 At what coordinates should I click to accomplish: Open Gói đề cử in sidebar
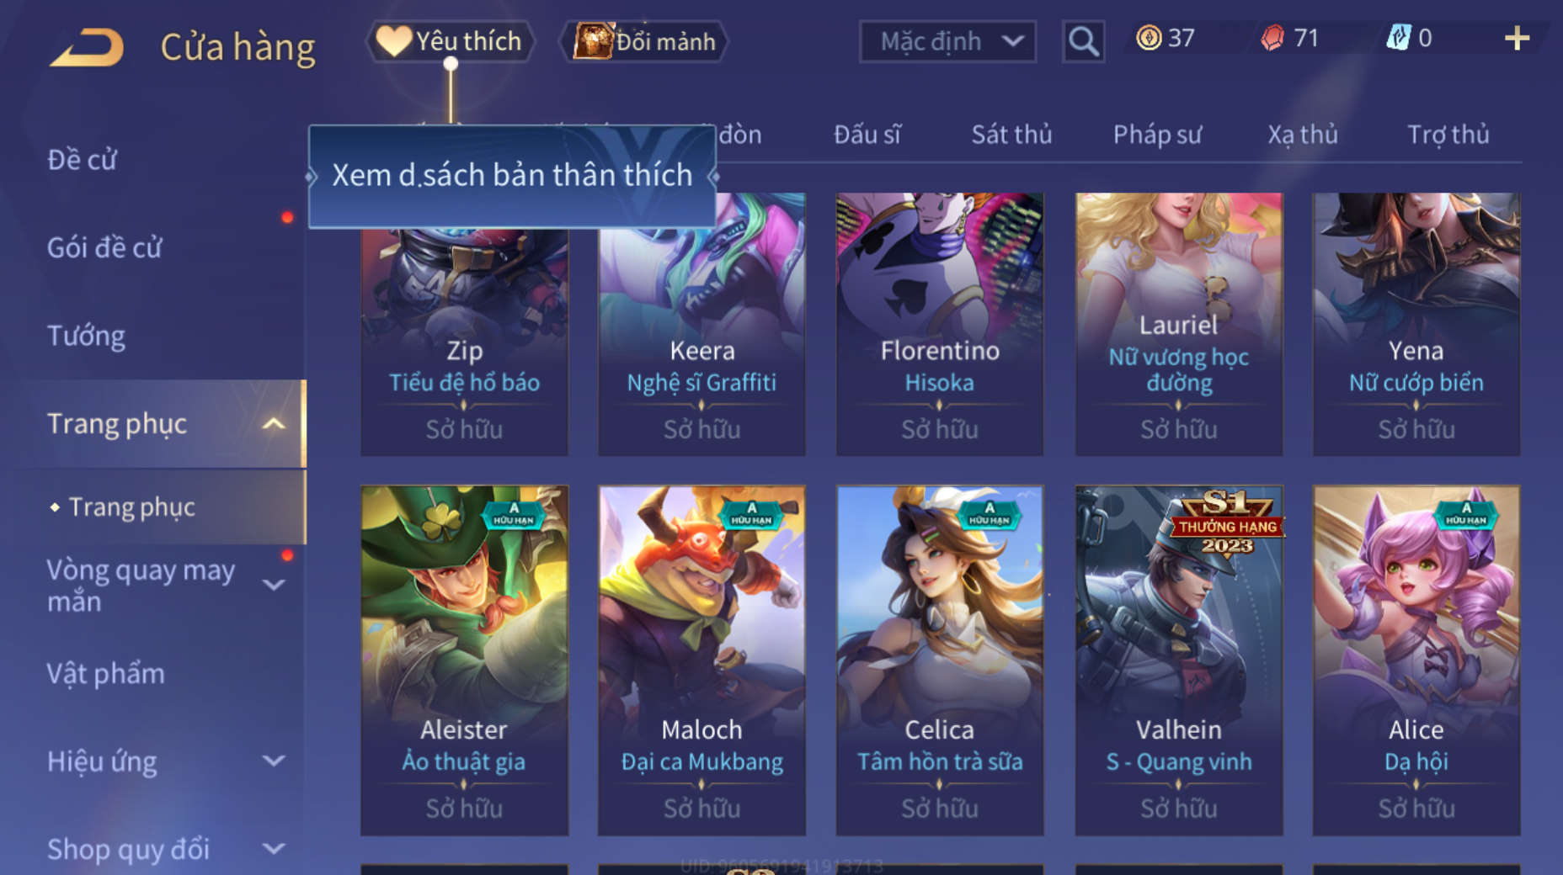[x=104, y=247]
